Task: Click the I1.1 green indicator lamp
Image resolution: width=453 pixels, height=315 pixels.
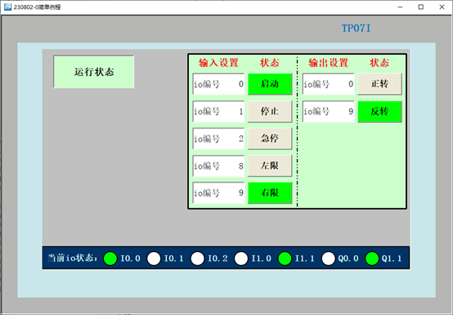Action: pos(285,259)
